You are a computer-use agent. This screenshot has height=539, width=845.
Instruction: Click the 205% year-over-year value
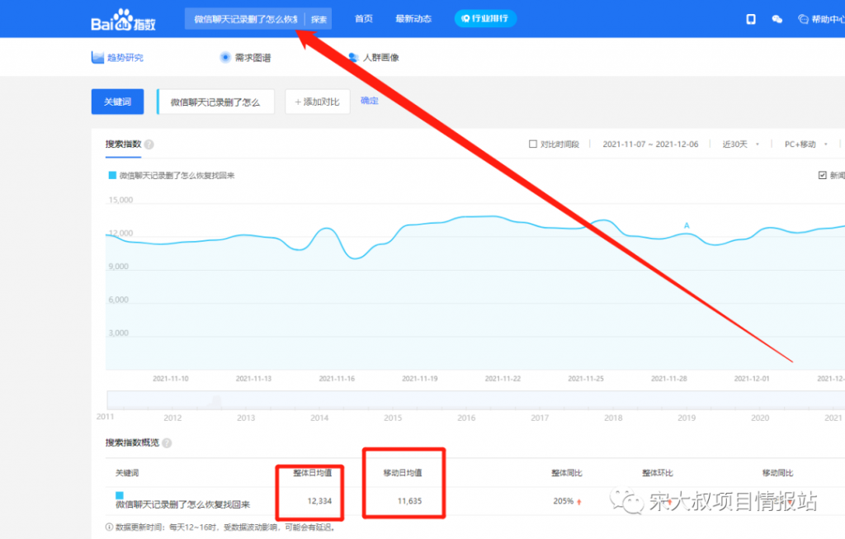coord(563,501)
